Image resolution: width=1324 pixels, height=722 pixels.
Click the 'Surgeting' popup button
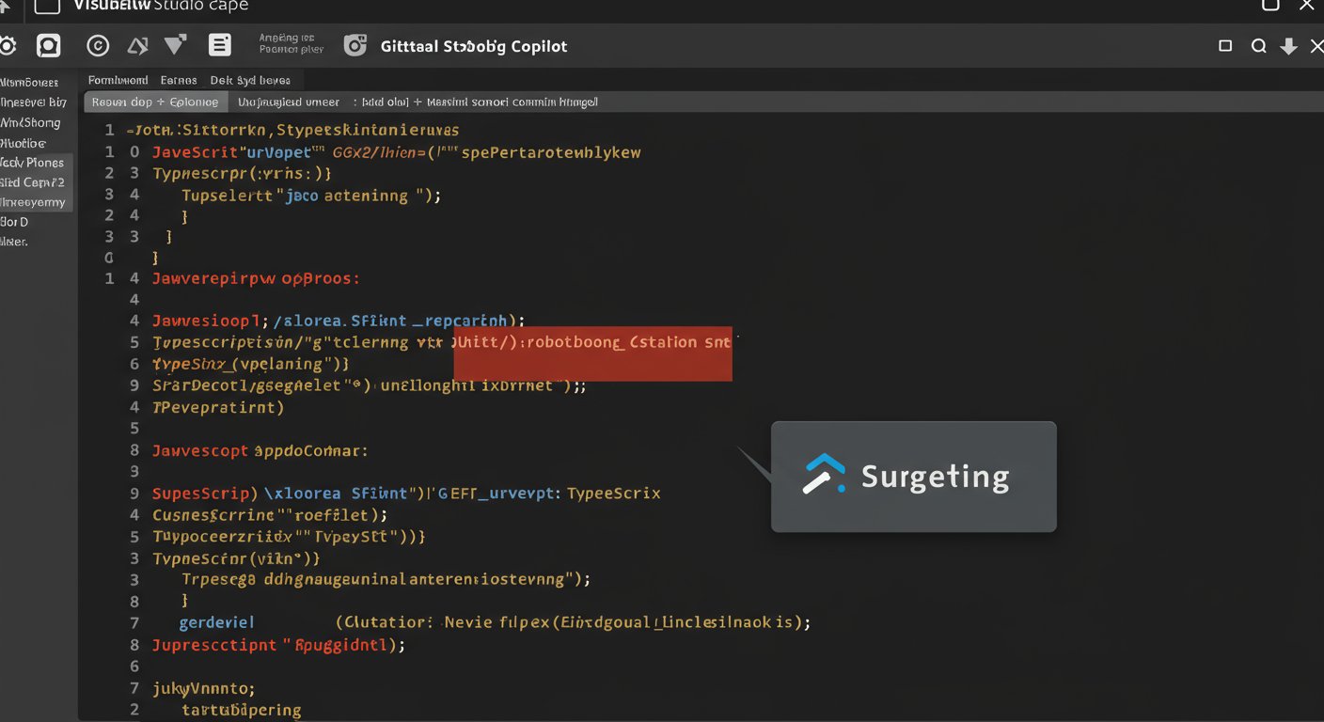point(913,476)
